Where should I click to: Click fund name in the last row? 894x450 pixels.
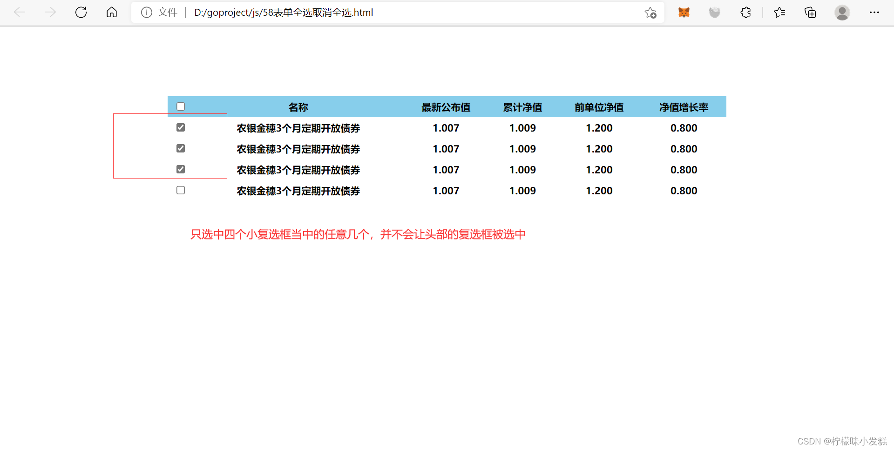pyautogui.click(x=298, y=191)
